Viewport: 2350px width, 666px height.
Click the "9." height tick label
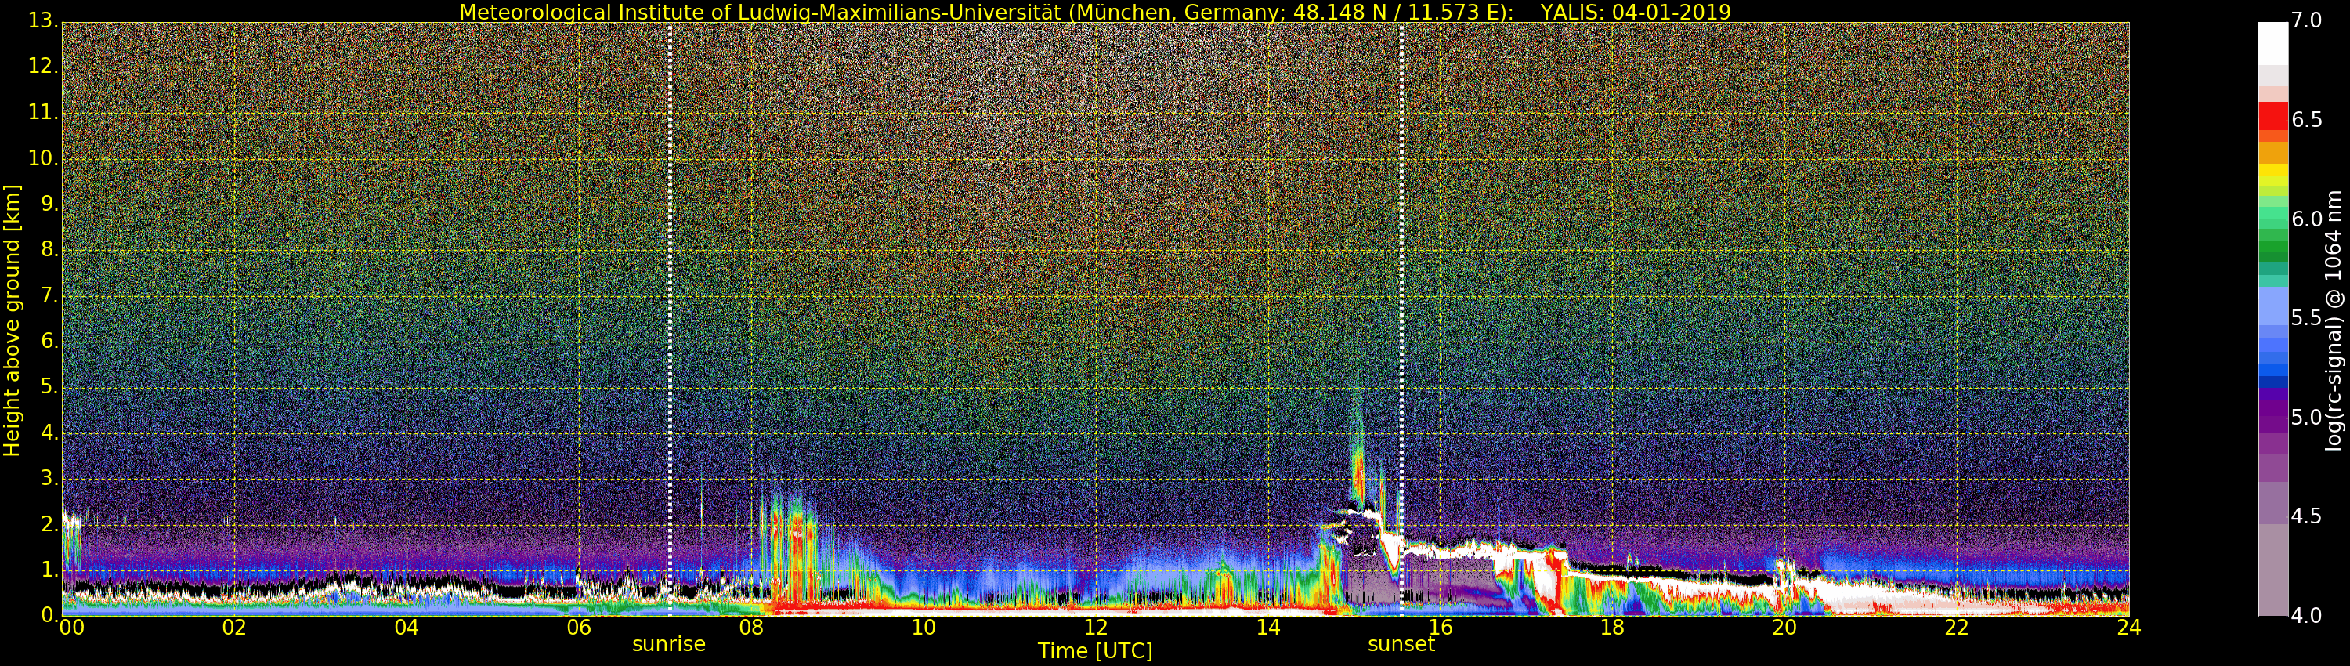49,204
